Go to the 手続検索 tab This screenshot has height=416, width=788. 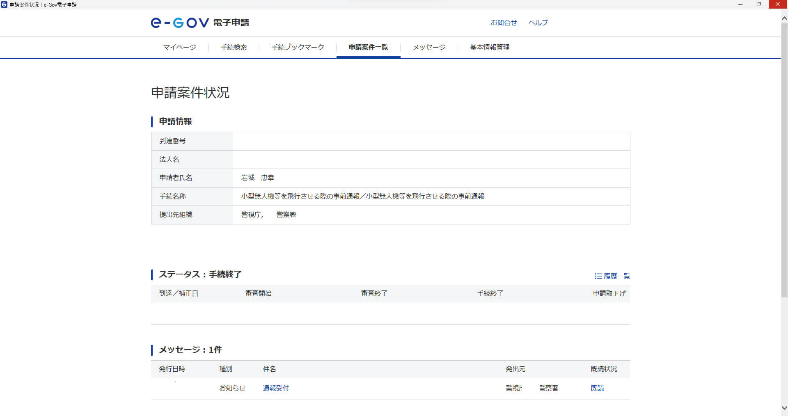point(234,47)
